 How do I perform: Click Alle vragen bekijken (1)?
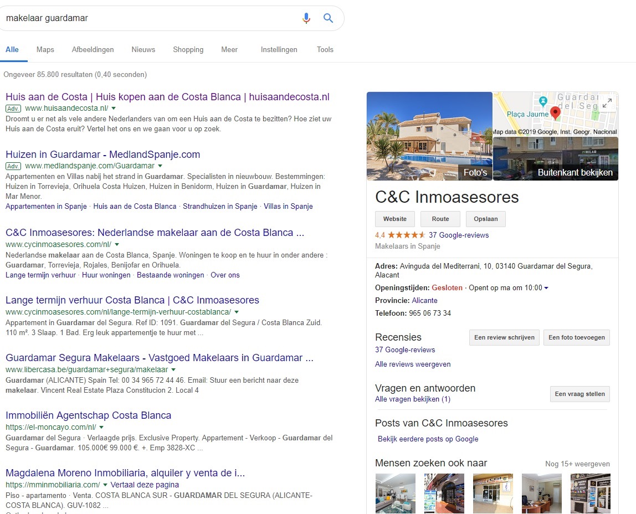tap(413, 399)
